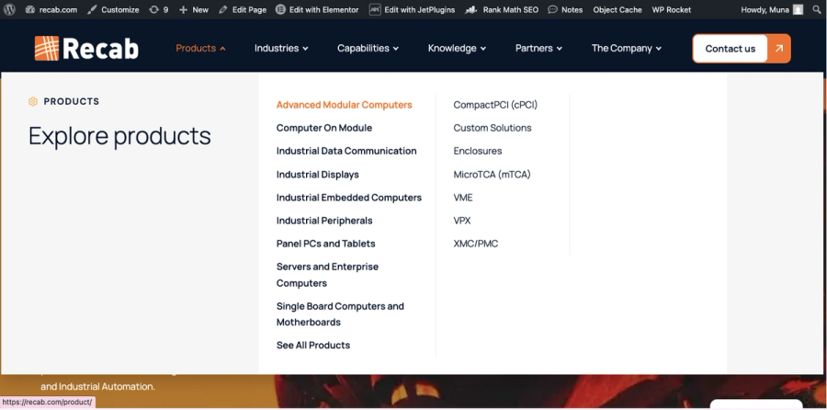Click the Notes speech bubble icon
Viewport: 827px width, 410px height.
coord(552,9)
